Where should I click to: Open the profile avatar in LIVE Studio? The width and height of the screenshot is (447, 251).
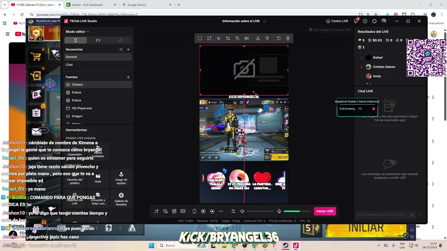pyautogui.click(x=384, y=21)
